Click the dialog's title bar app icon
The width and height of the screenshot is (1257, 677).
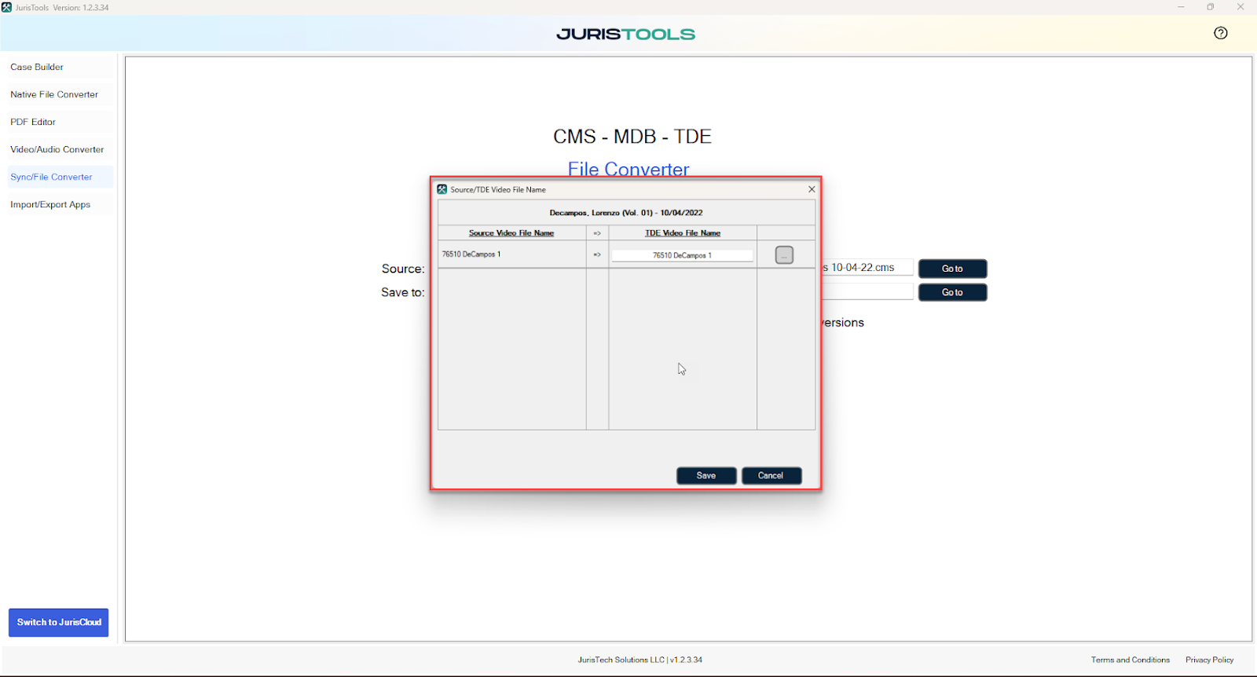click(442, 189)
